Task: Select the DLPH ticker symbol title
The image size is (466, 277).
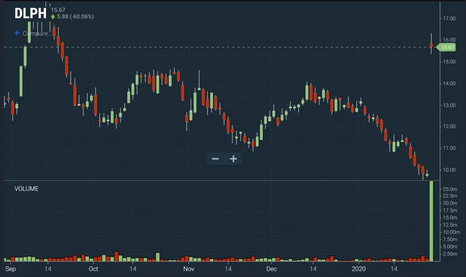Action: pyautogui.click(x=30, y=14)
